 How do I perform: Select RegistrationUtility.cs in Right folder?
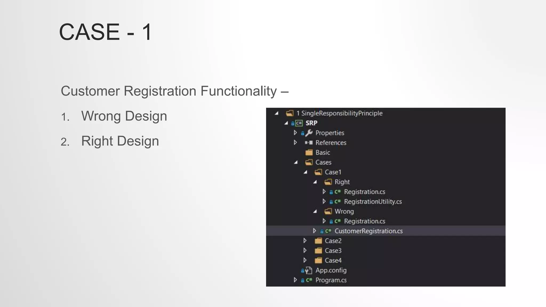(x=373, y=202)
